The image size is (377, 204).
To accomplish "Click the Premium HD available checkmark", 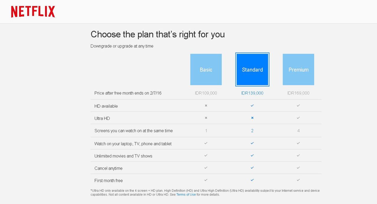I will (298, 106).
